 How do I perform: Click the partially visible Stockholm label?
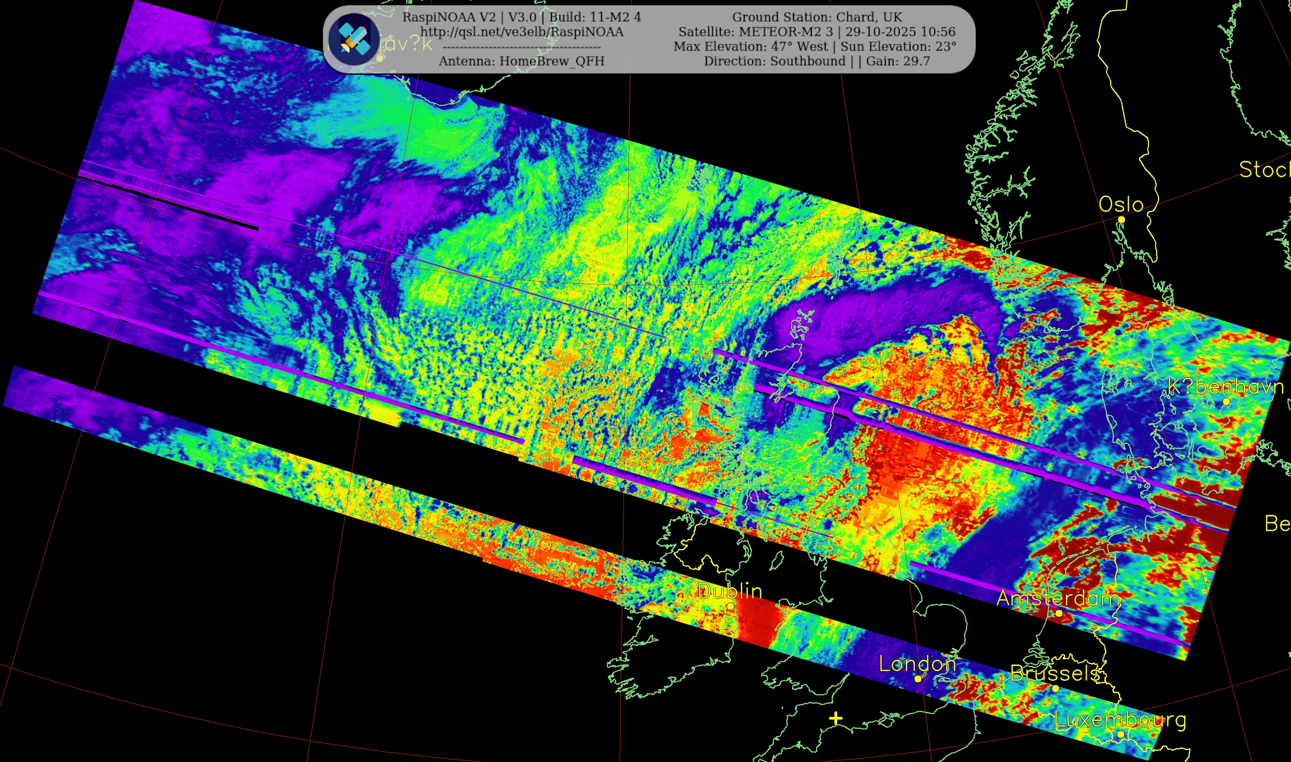pos(1264,169)
